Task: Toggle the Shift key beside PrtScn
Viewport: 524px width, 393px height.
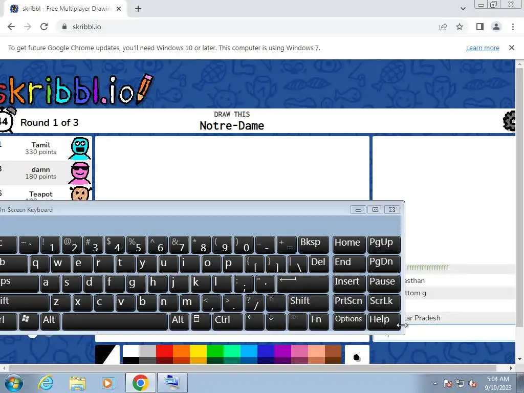Action: [x=308, y=302]
